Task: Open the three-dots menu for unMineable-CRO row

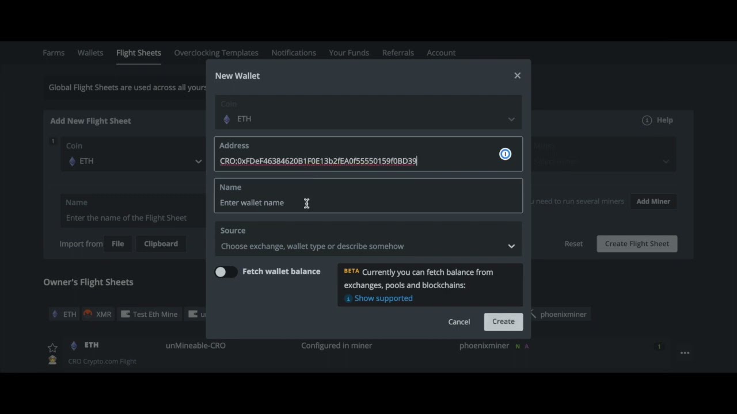Action: click(685, 353)
